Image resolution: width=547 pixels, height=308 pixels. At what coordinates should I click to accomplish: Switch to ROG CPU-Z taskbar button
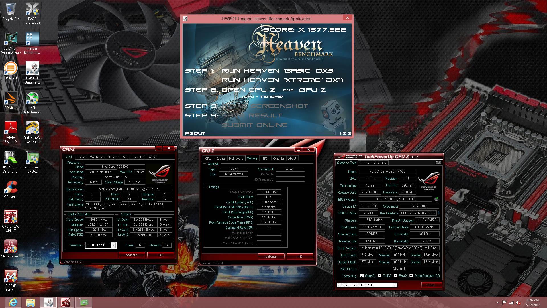pyautogui.click(x=66, y=302)
